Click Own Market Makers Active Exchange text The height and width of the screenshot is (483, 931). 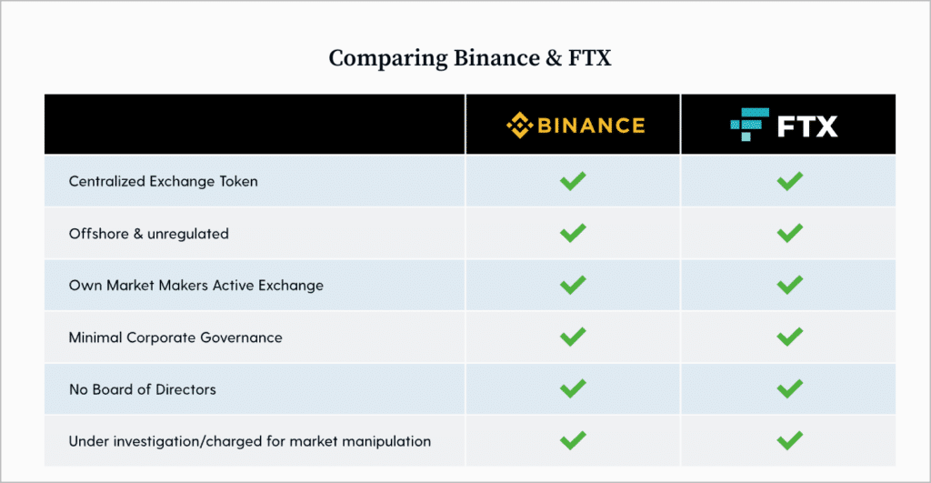click(x=196, y=286)
